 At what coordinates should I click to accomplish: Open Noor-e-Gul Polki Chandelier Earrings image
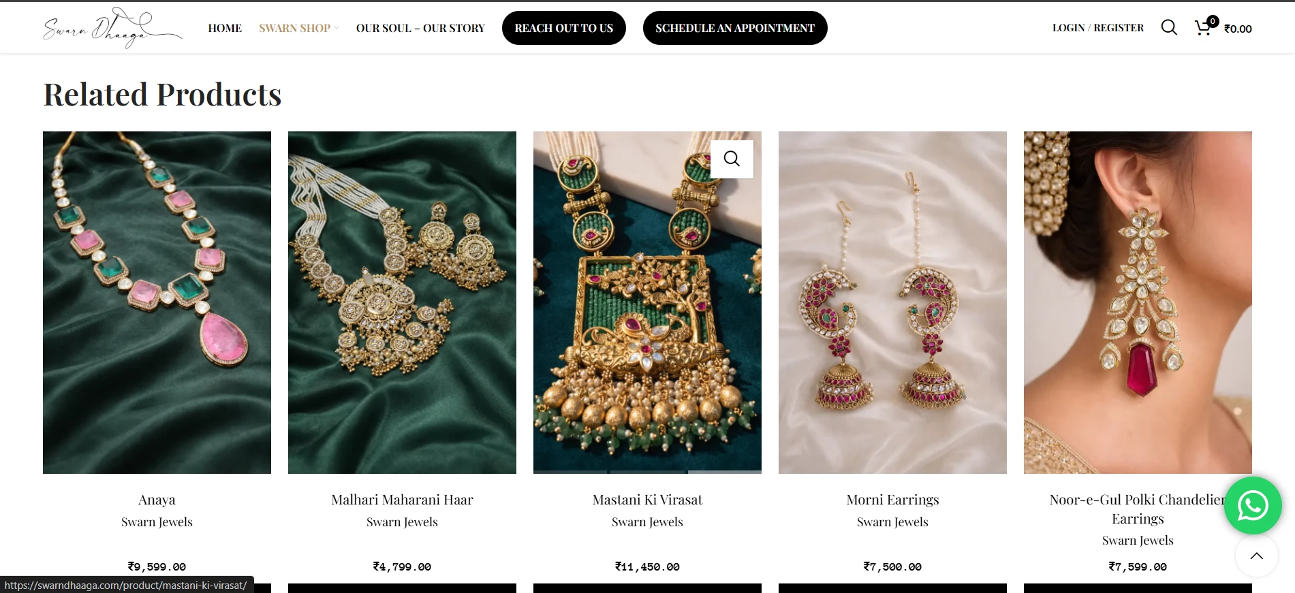1138,302
